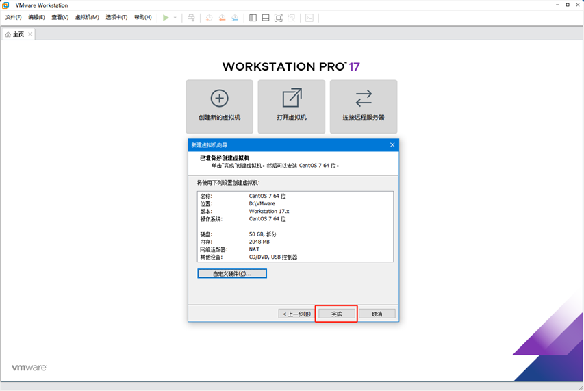Screen dimensions: 584x391
Task: Open the 文件(F) menu
Action: (14, 17)
